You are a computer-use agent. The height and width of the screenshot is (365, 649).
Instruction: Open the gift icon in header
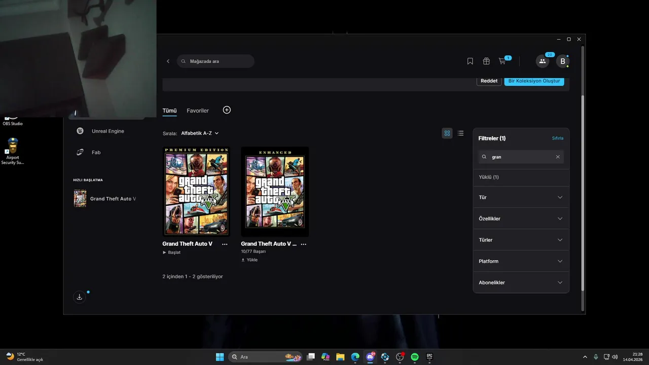coord(486,61)
